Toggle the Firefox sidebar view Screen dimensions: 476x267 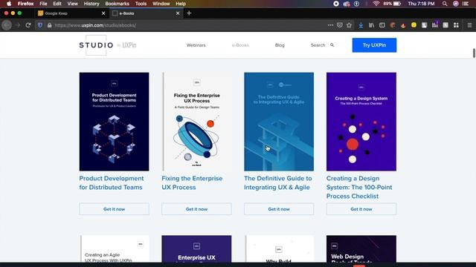[382, 25]
